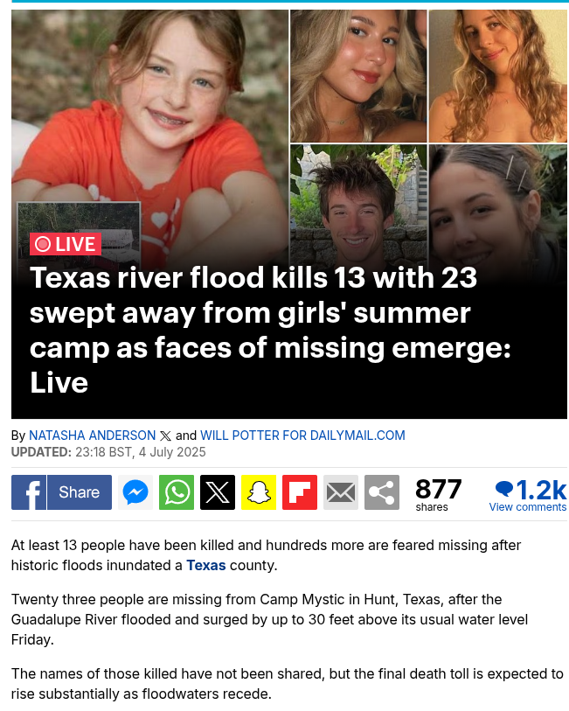Open the Texas river flood headline
The height and width of the screenshot is (711, 569).
270,330
